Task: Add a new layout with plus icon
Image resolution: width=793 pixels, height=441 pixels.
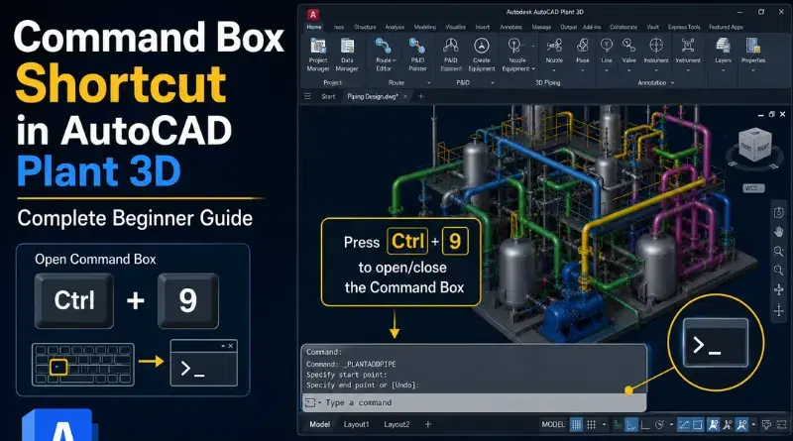Action: (428, 424)
